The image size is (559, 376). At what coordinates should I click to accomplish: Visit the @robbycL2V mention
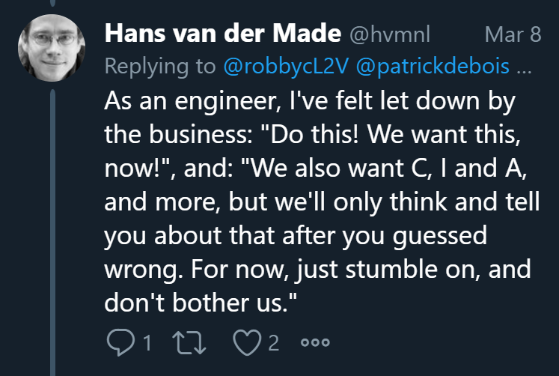click(x=287, y=67)
